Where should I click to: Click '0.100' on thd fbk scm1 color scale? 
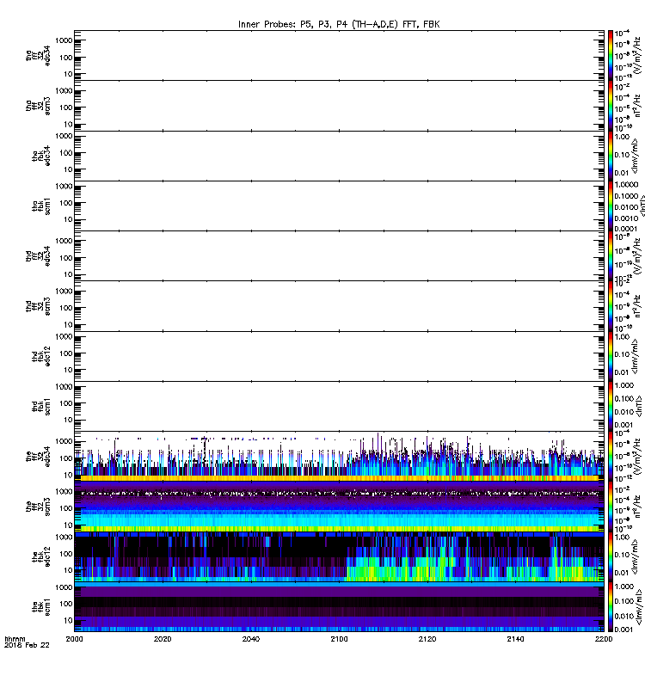click(x=624, y=398)
